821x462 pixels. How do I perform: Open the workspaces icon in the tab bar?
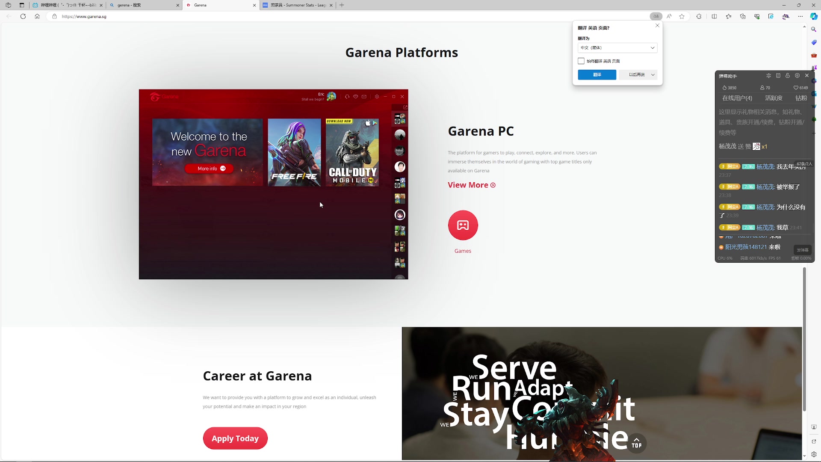tap(9, 5)
